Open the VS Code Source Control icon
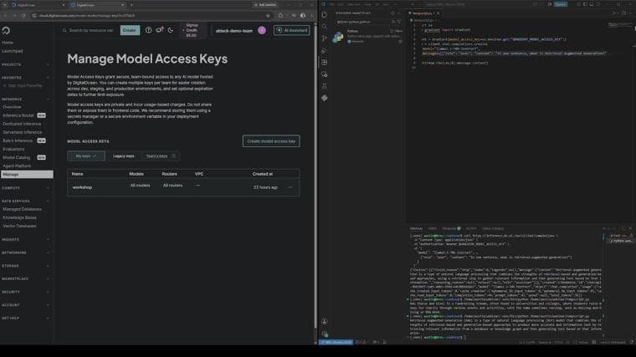 [x=325, y=38]
